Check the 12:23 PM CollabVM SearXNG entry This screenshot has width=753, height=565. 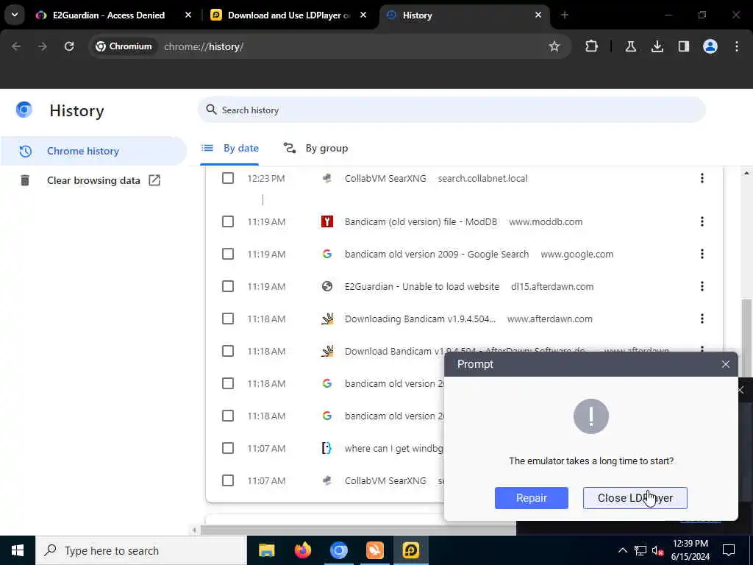pyautogui.click(x=228, y=178)
